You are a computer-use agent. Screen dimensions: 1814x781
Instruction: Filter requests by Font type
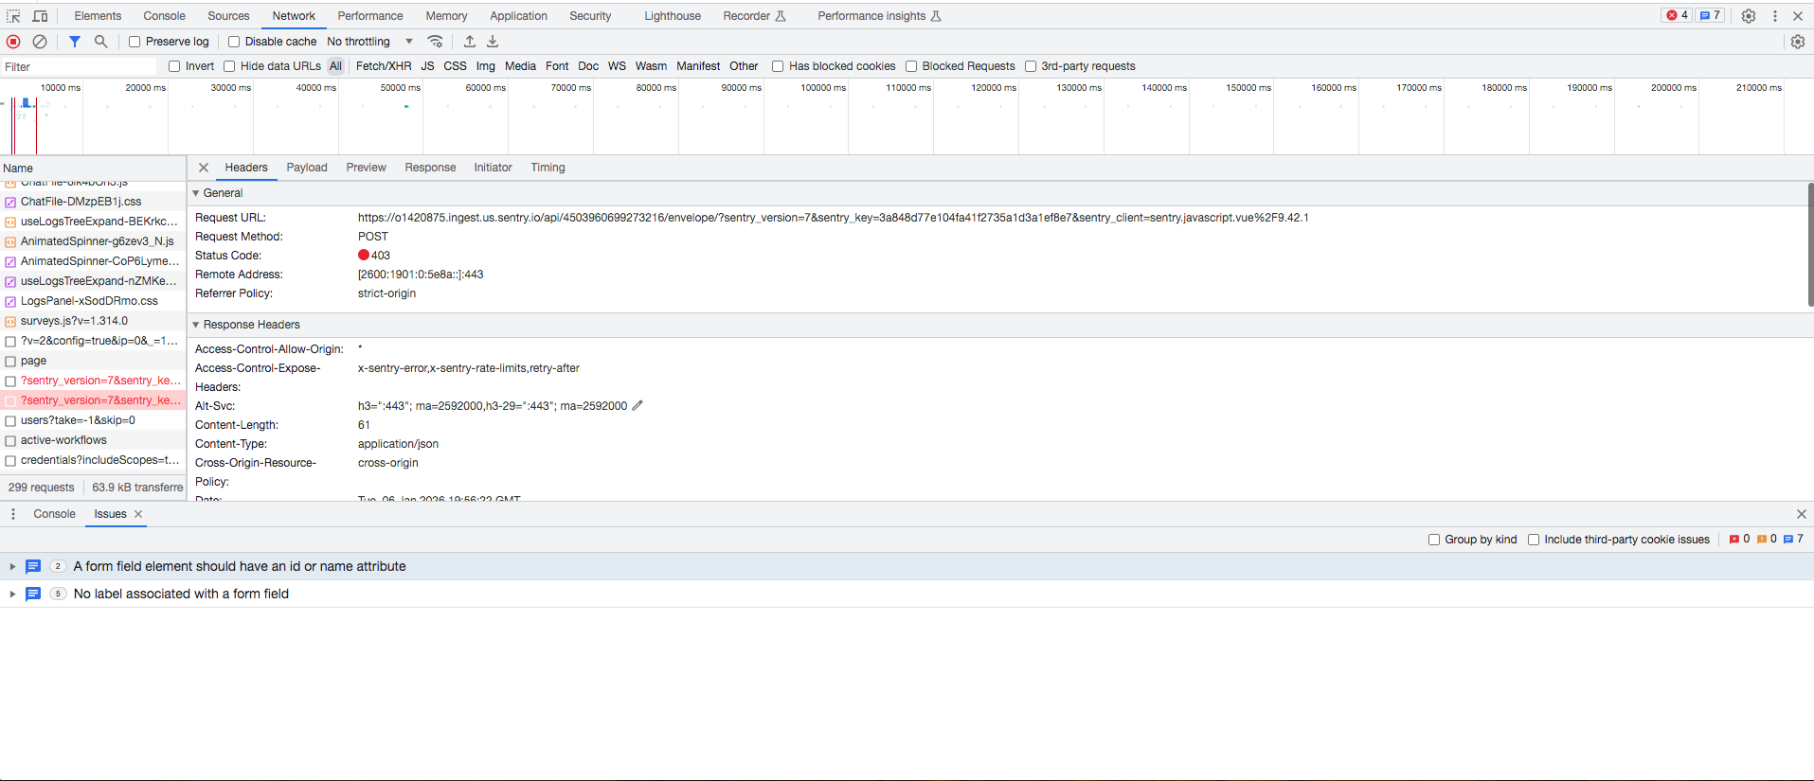pos(557,66)
